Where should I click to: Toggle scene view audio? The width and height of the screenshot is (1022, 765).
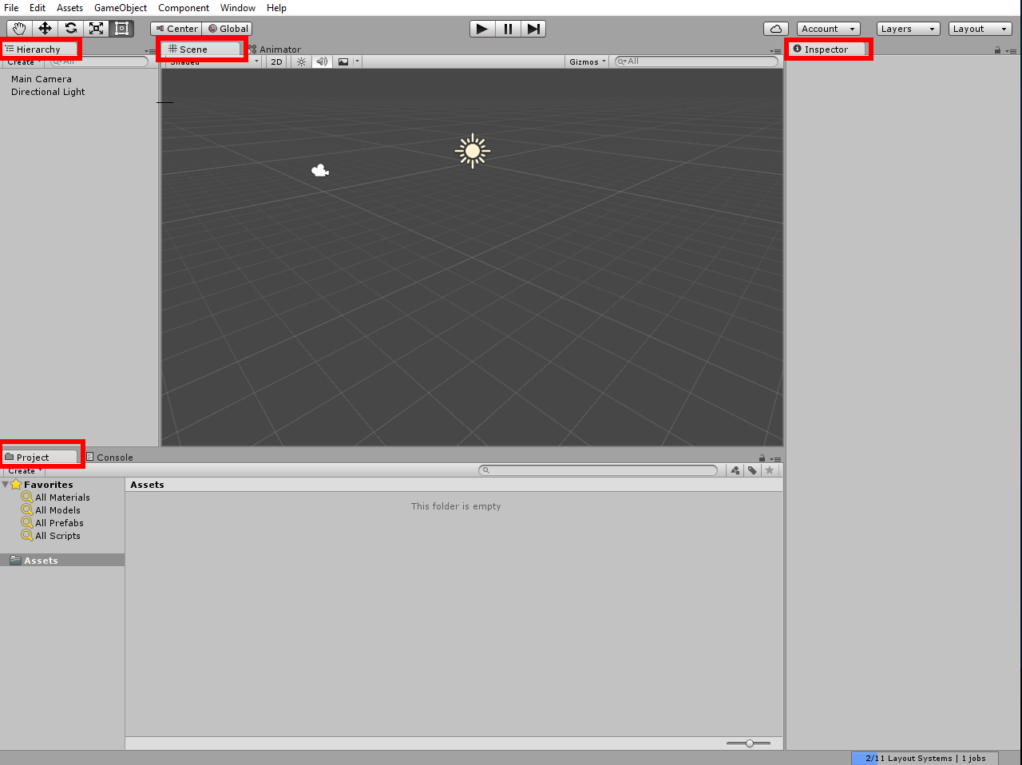(x=321, y=61)
